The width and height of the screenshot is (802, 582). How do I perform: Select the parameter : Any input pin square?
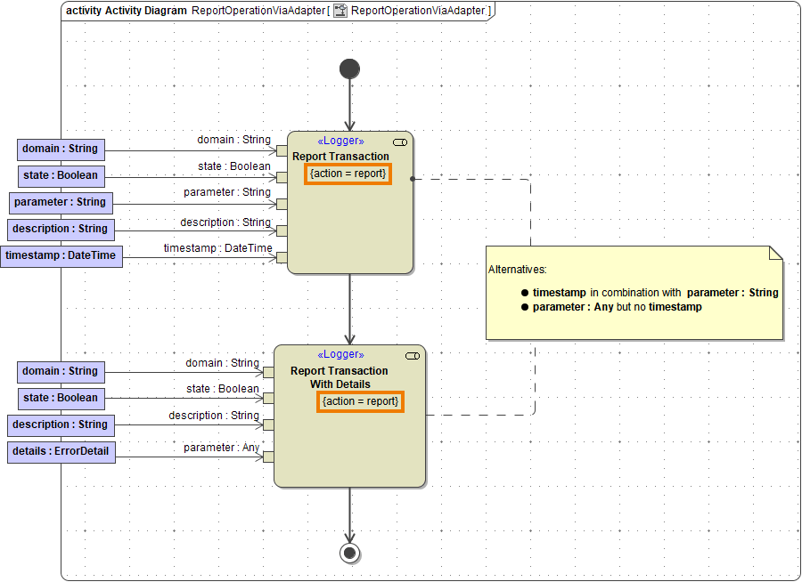[268, 457]
